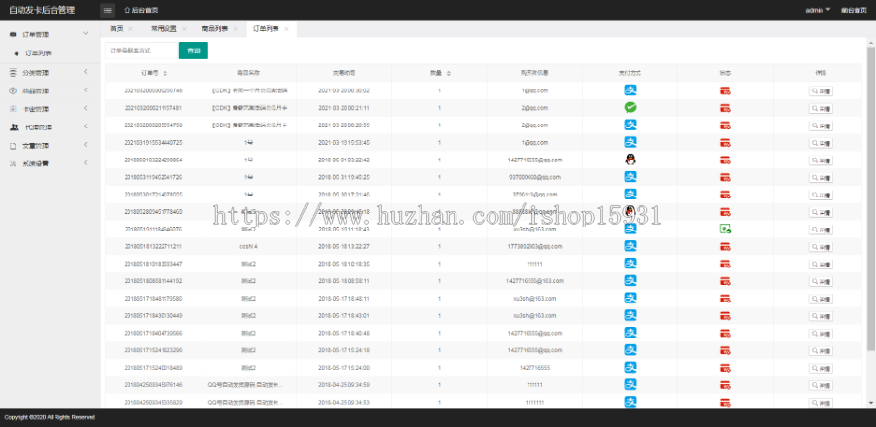
Task: Focus the 订单号/联系方式 search input
Action: (142, 51)
